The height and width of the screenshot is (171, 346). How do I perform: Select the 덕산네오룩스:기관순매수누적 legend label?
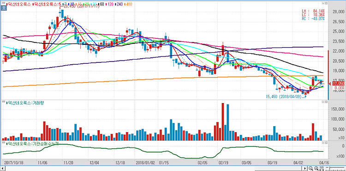(x=33, y=144)
